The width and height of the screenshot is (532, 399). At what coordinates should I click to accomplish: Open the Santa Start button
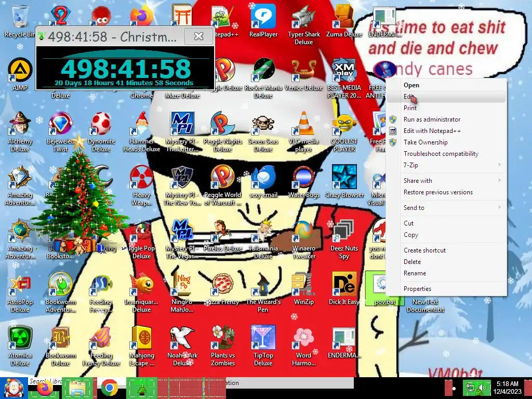[14, 388]
